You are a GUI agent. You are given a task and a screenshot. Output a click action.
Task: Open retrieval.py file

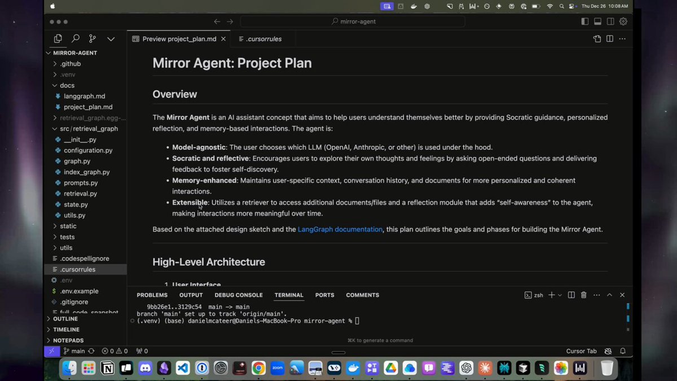[85, 194]
